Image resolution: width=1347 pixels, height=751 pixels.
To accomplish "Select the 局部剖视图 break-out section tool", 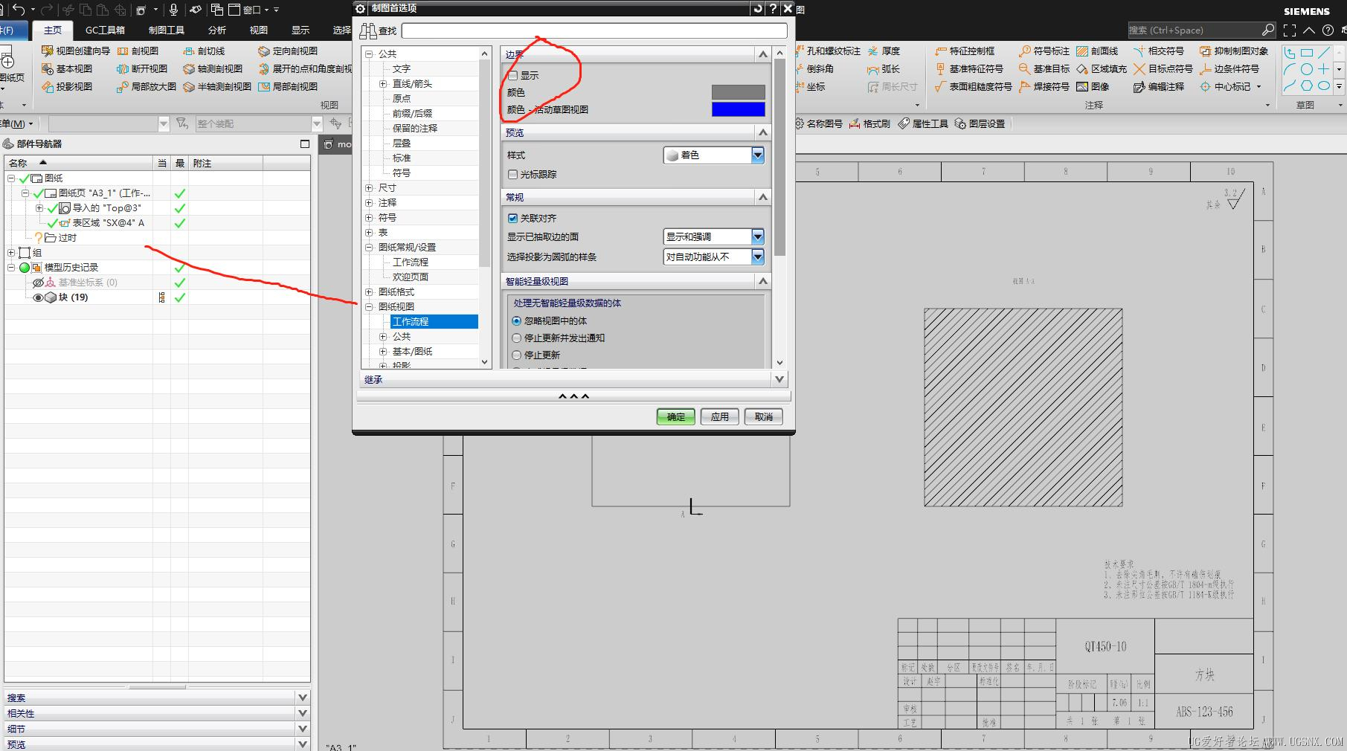I will click(288, 86).
